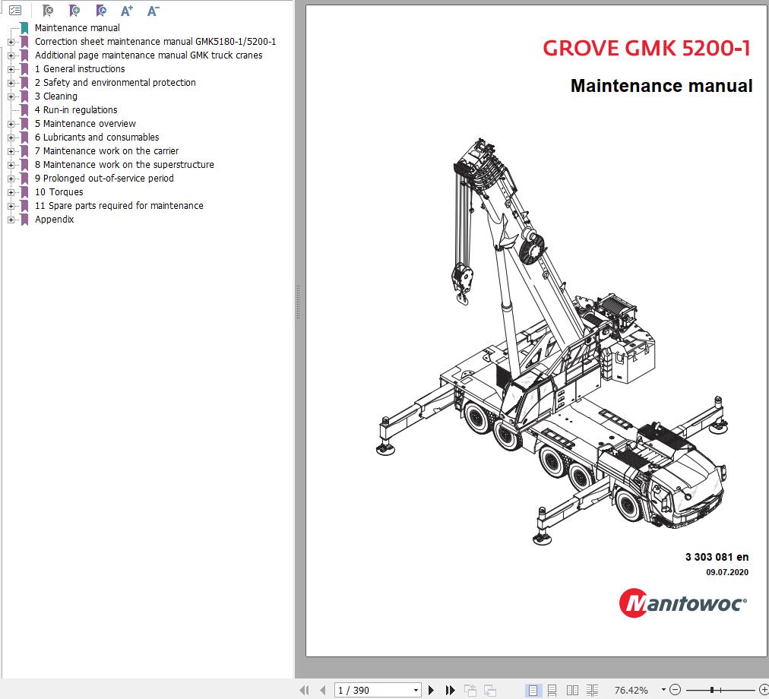Viewport: 769px width, 699px height.
Task: Jump to last page with skip icon
Action: coord(450,690)
